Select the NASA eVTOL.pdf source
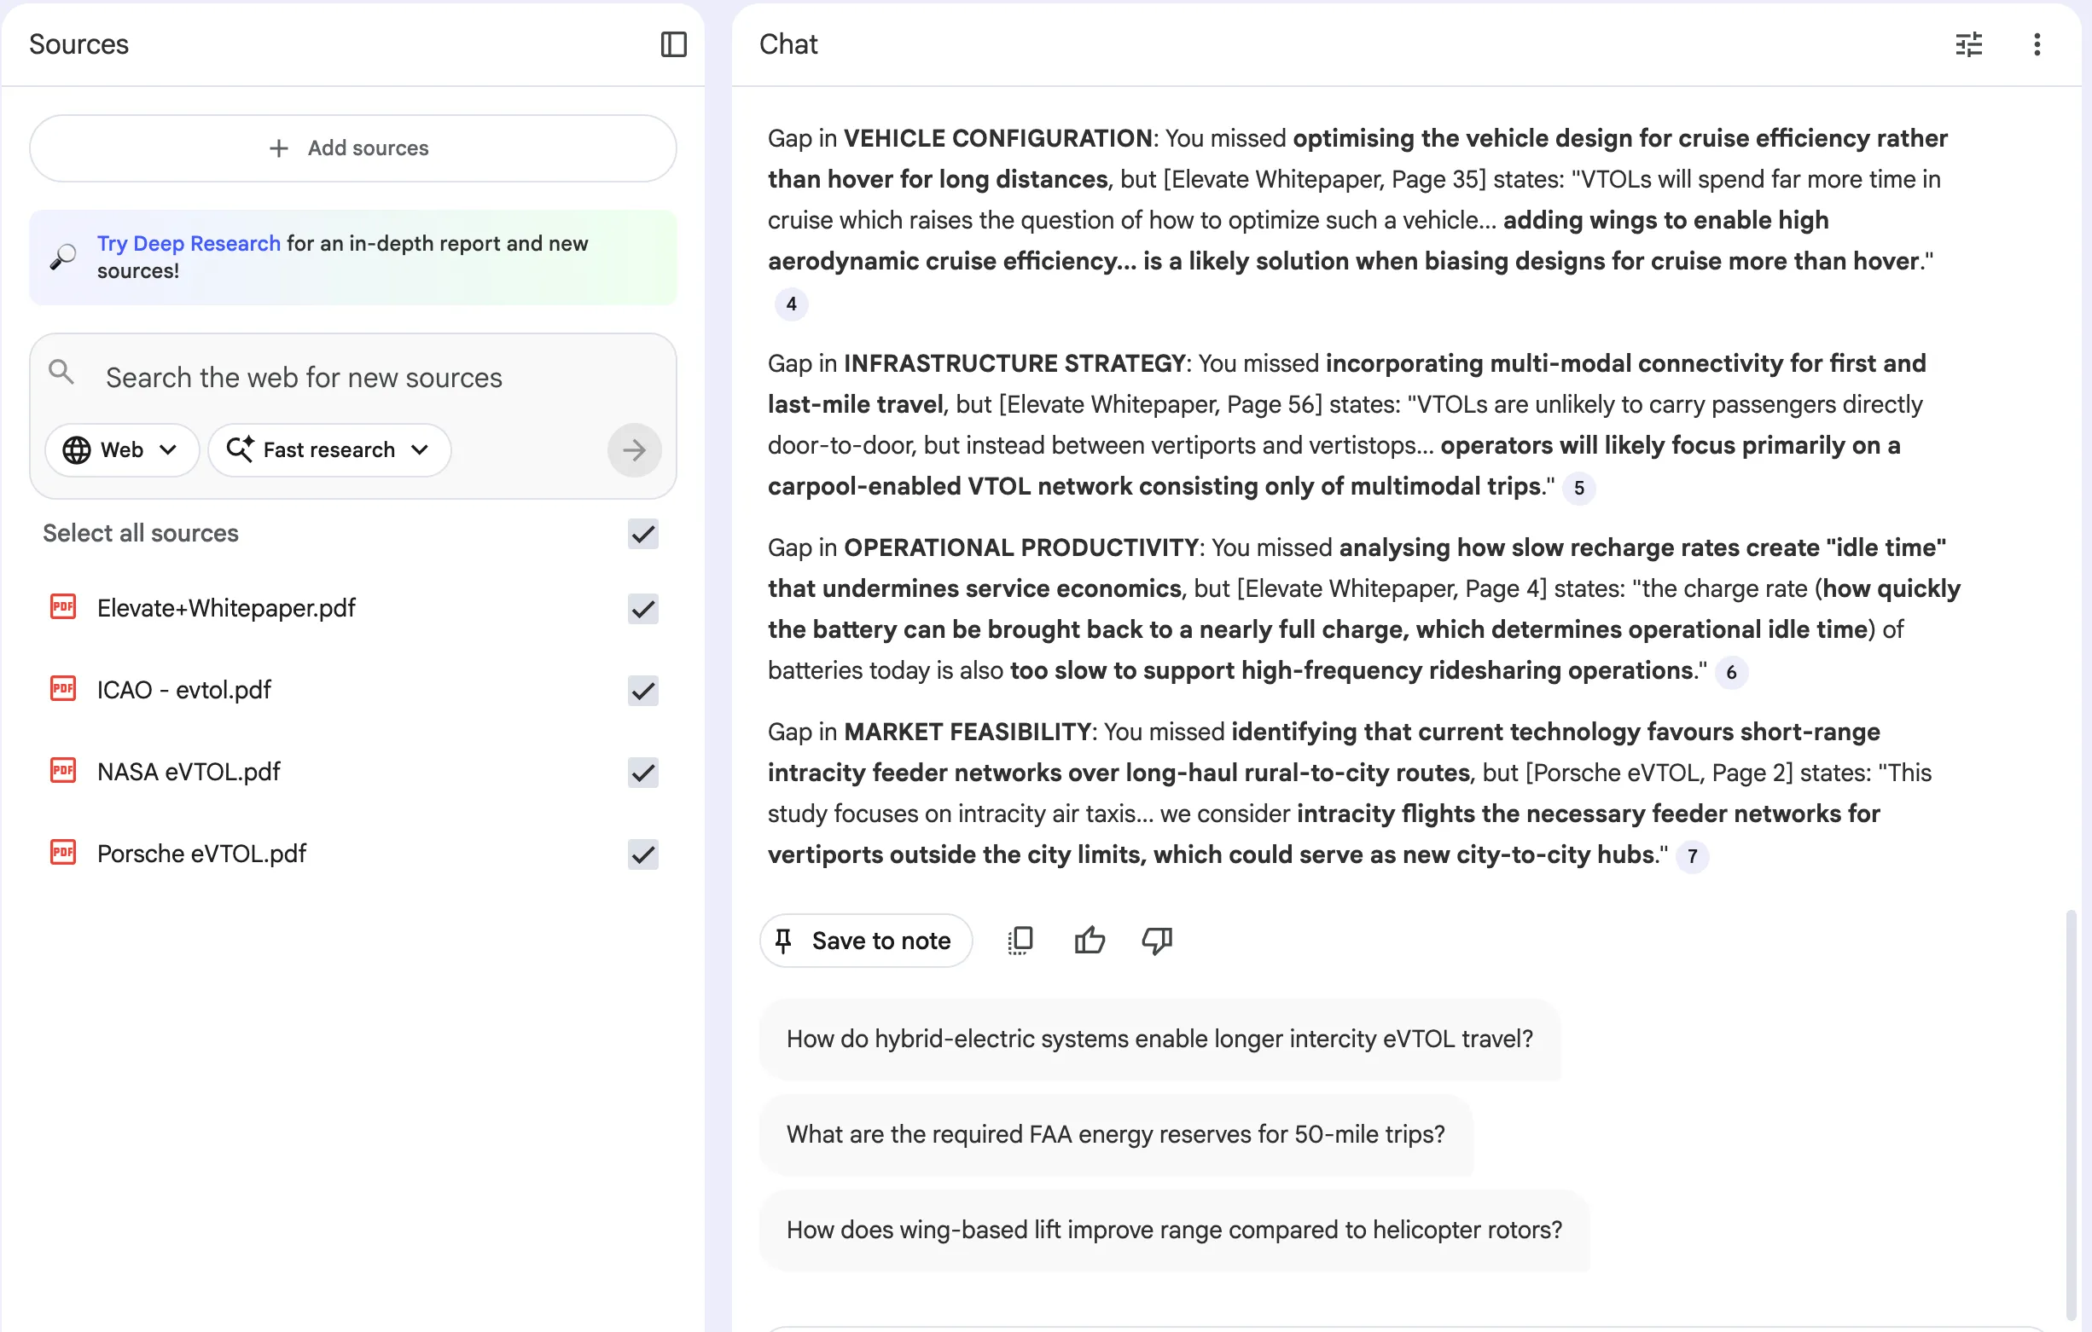Image resolution: width=2092 pixels, height=1332 pixels. click(x=189, y=772)
